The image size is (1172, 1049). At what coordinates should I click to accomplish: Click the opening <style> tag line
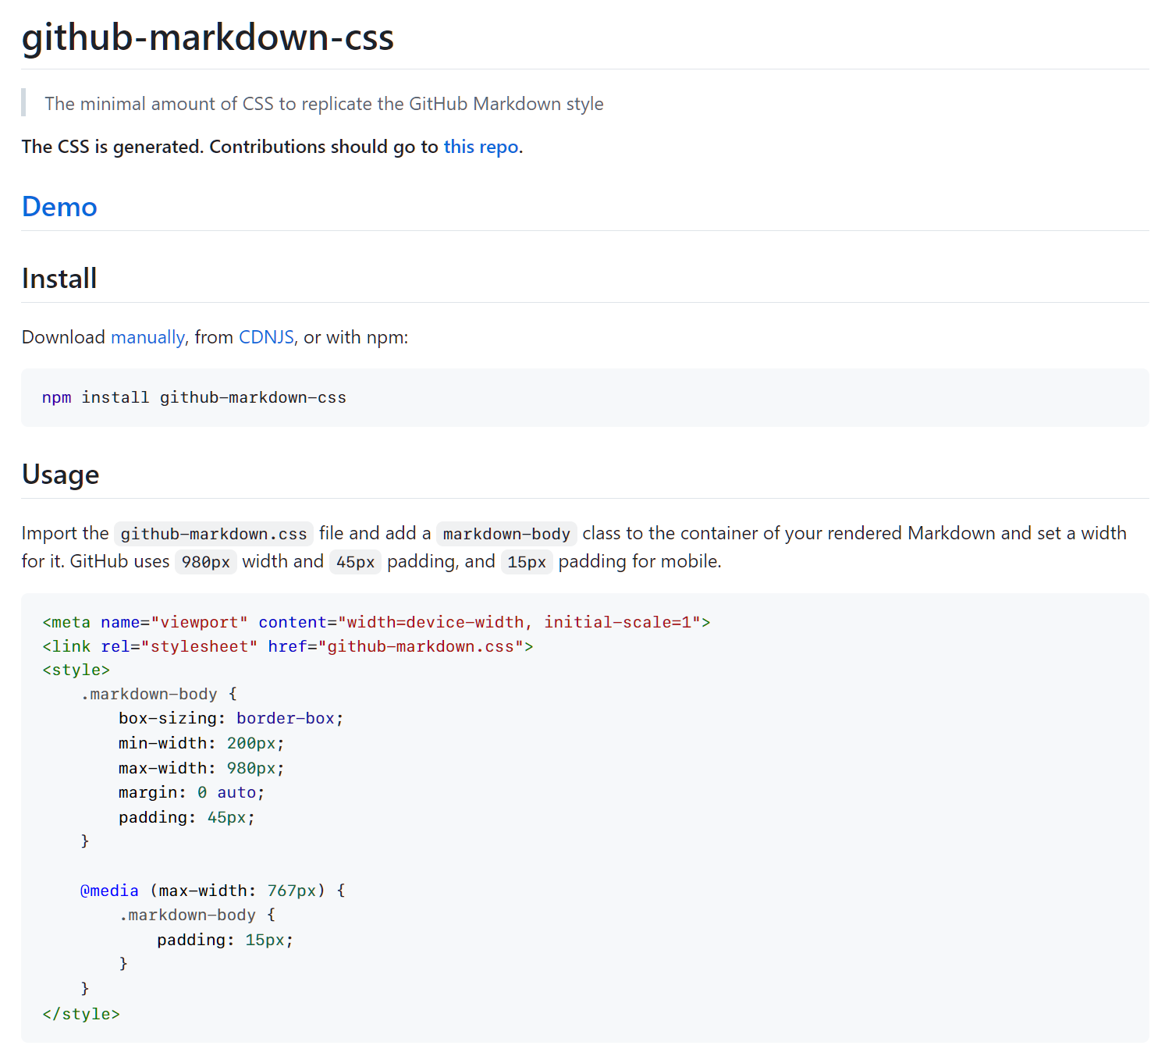click(x=76, y=670)
